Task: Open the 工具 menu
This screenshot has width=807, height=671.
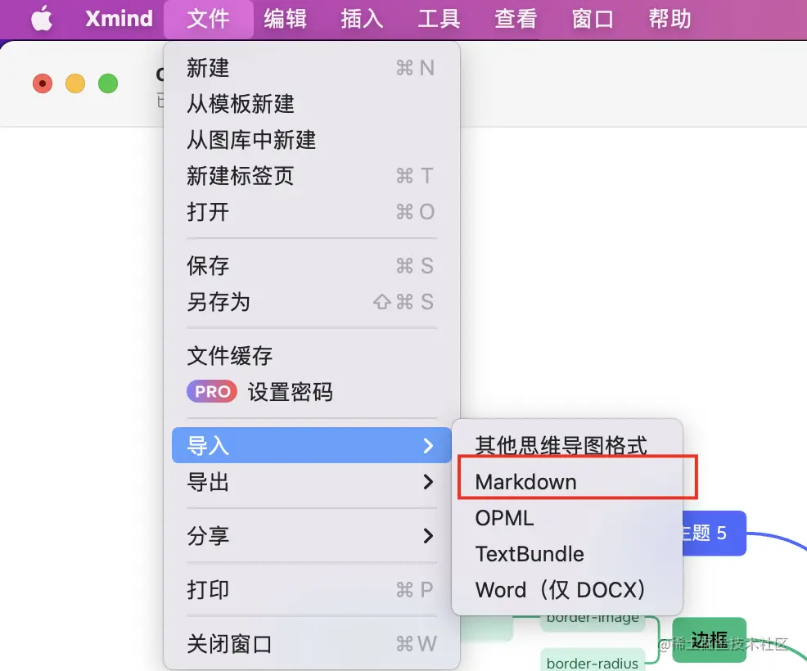Action: (x=439, y=19)
